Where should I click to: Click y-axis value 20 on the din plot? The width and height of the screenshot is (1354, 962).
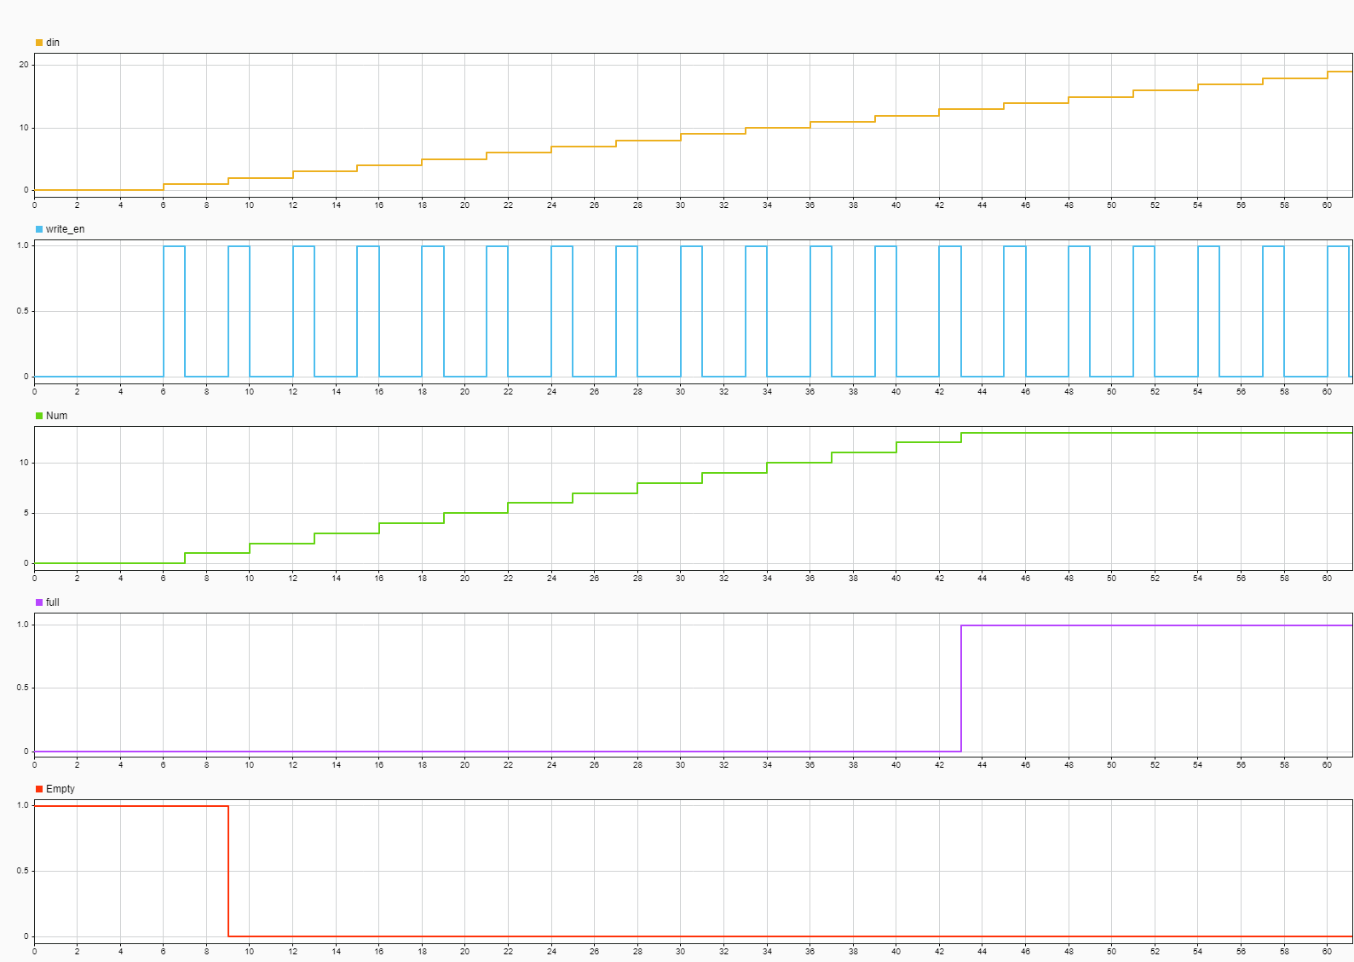[x=24, y=65]
